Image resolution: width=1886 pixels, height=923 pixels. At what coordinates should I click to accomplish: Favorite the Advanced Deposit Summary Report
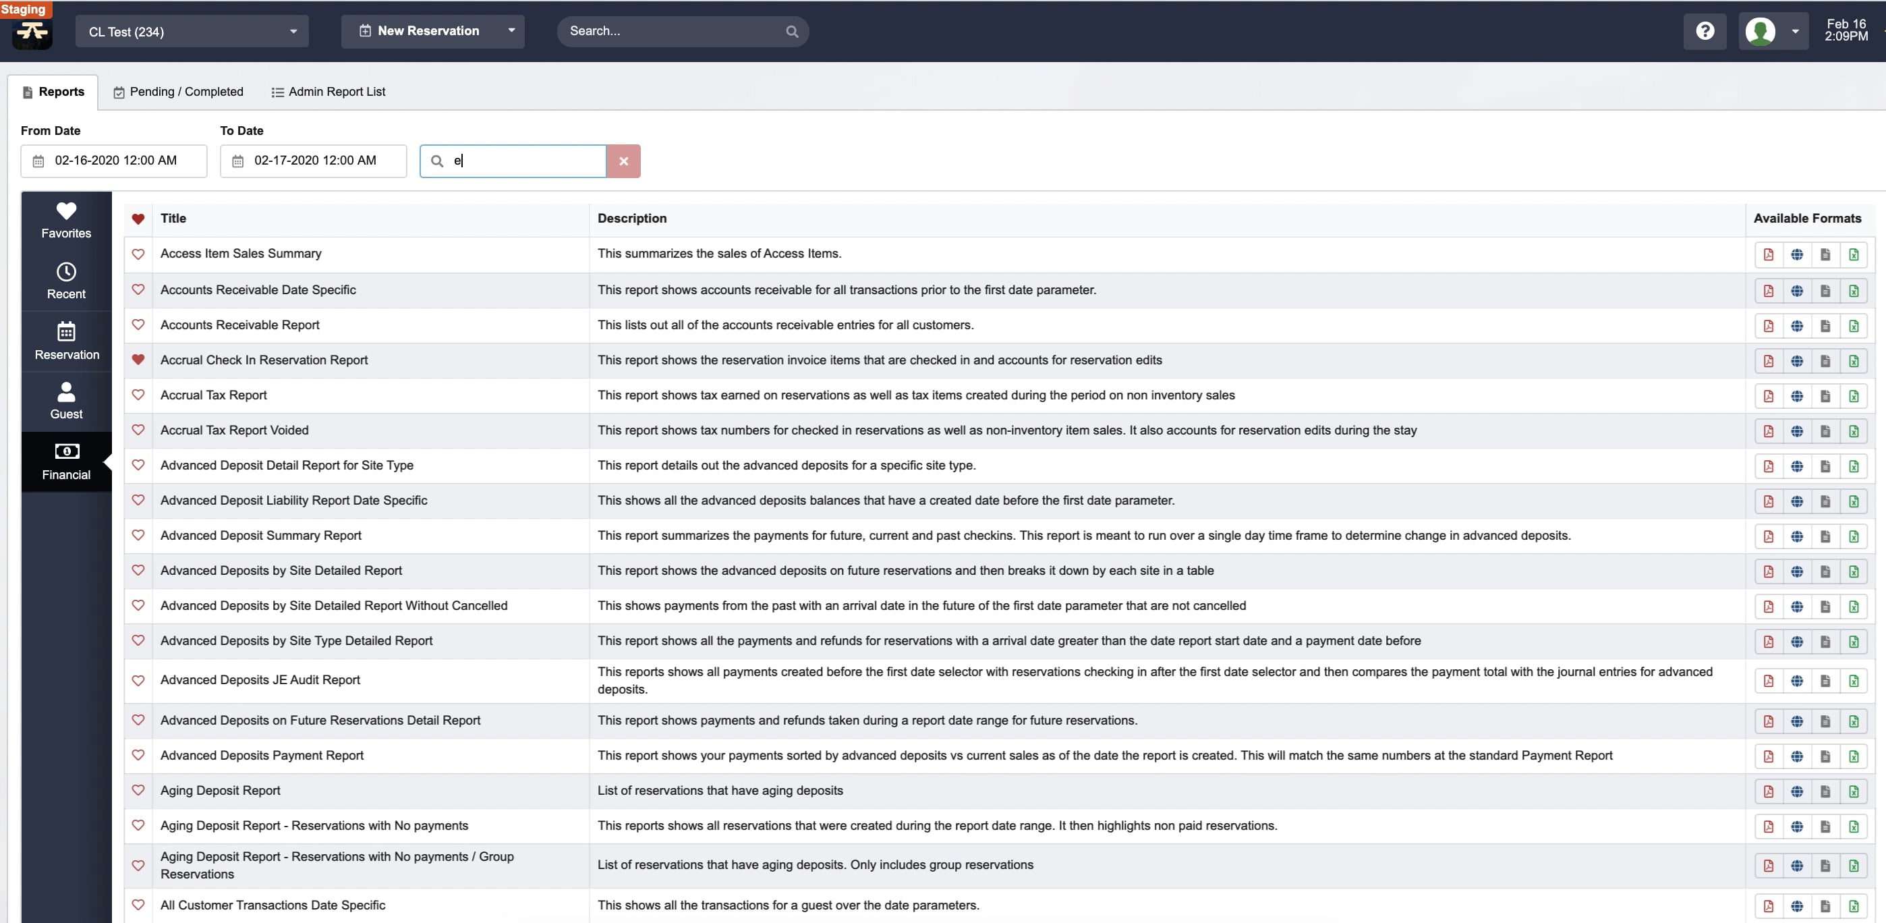[138, 536]
